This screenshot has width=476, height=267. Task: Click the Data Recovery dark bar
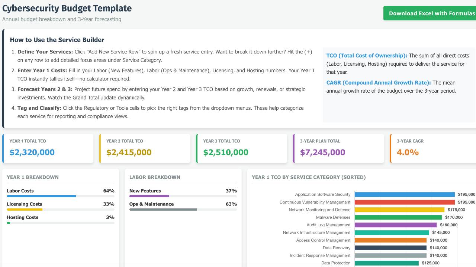coord(390,248)
